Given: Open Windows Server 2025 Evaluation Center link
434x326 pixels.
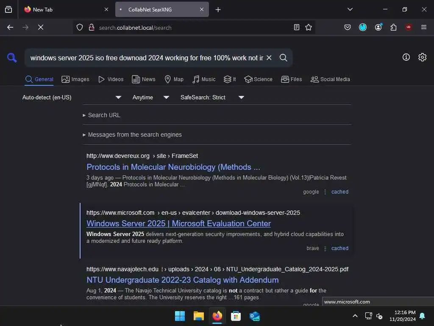Looking at the screenshot, I should point(178,223).
